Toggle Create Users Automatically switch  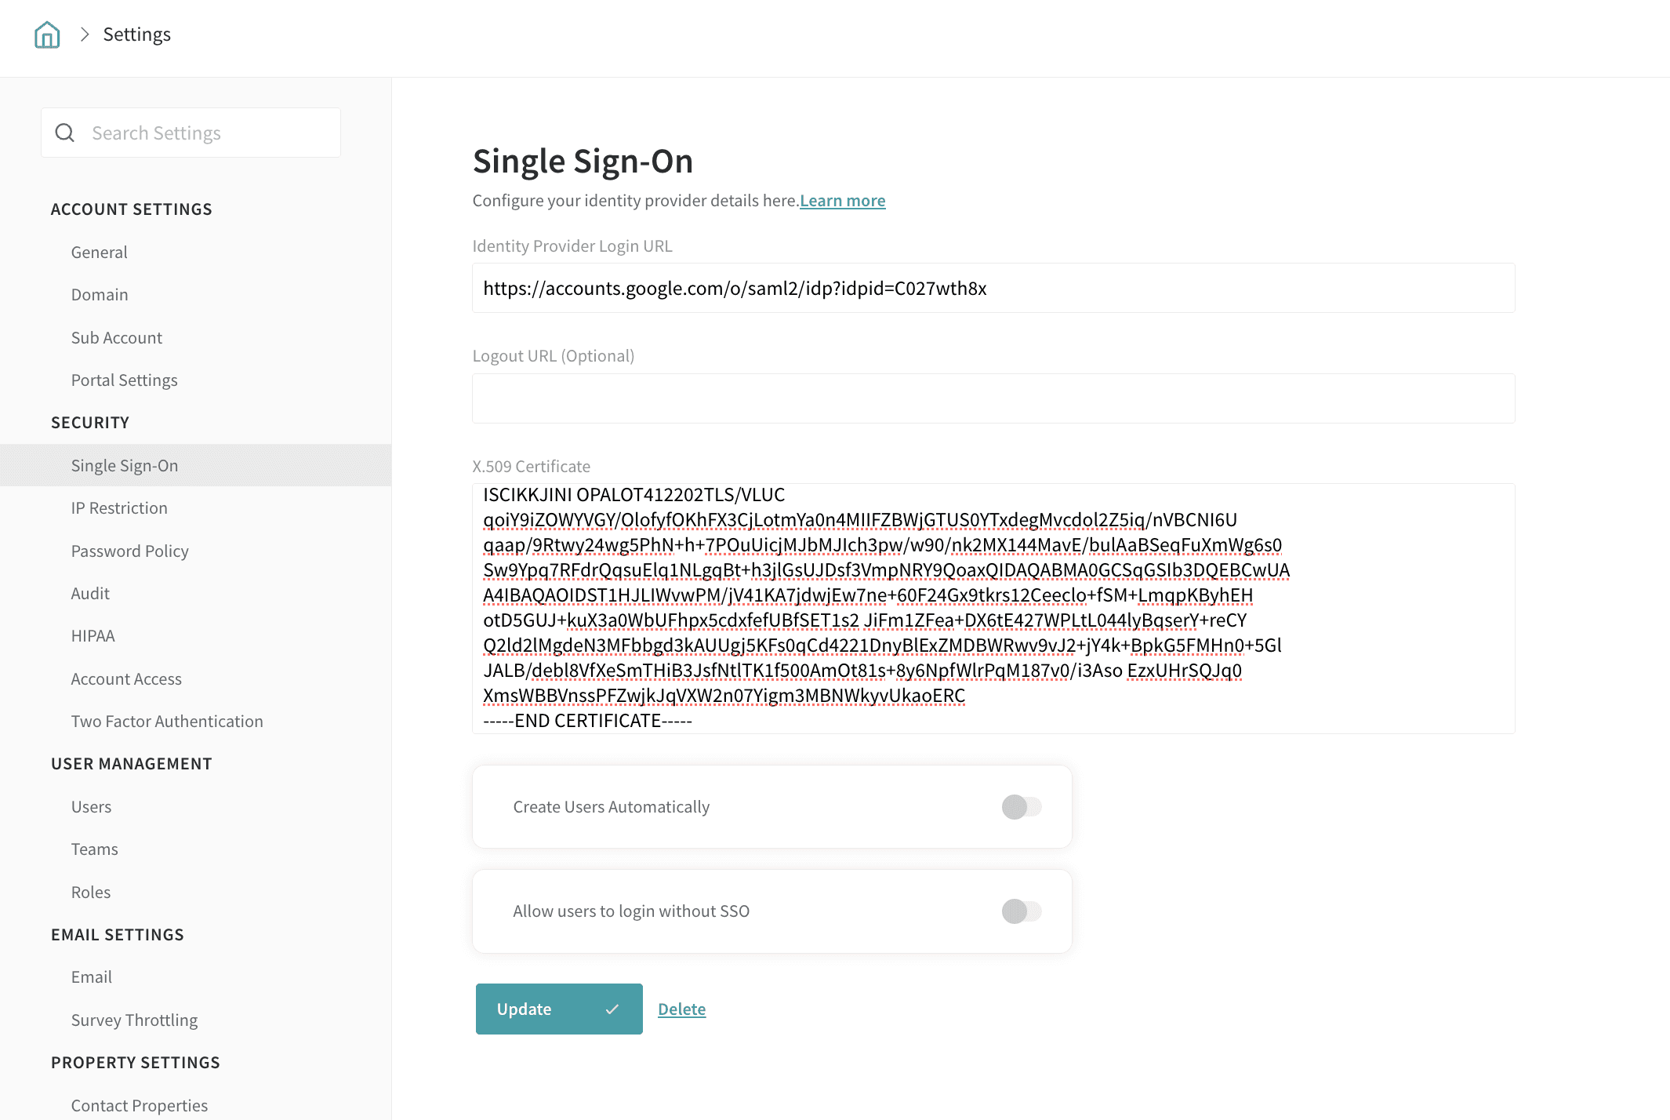[1021, 807]
